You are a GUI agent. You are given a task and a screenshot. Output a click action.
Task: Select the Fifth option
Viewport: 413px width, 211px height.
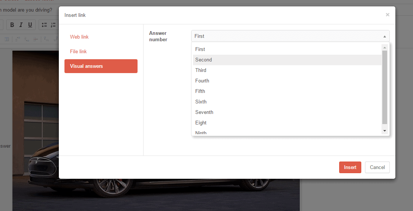tap(287, 91)
